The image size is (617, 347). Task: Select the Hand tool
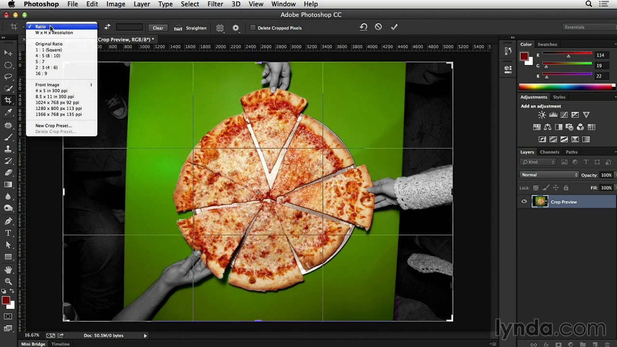[x=8, y=269]
